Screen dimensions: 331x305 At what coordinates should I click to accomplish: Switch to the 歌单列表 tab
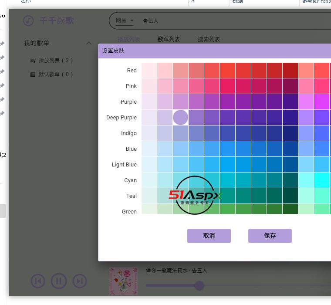169,39
